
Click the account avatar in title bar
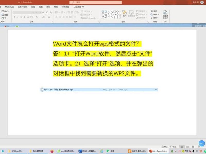(x=202, y=2)
